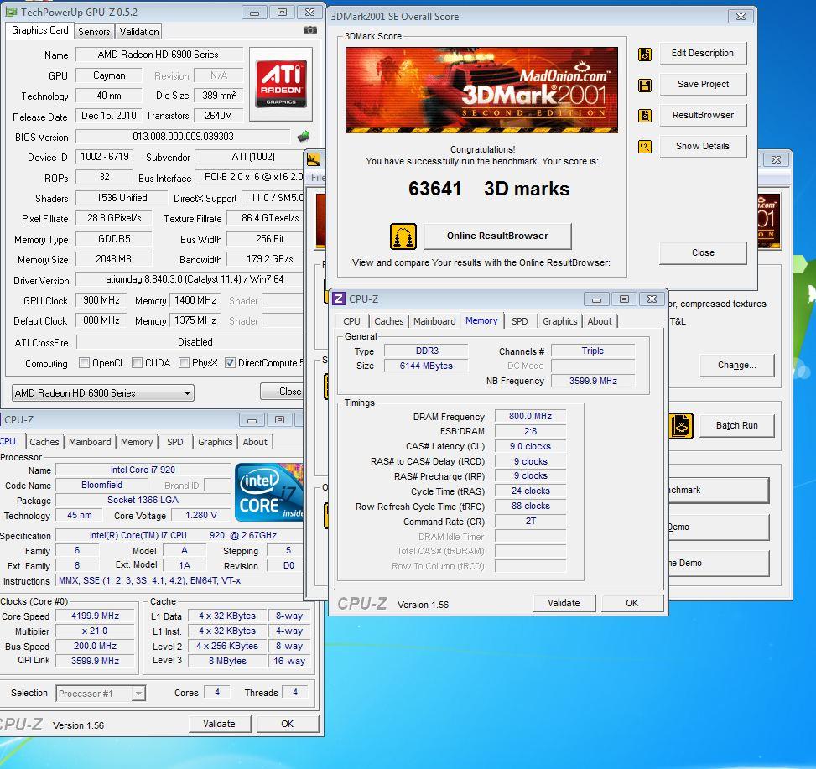The width and height of the screenshot is (816, 769).
Task: Click Validate in the CPU-Z Memory window
Action: [564, 603]
